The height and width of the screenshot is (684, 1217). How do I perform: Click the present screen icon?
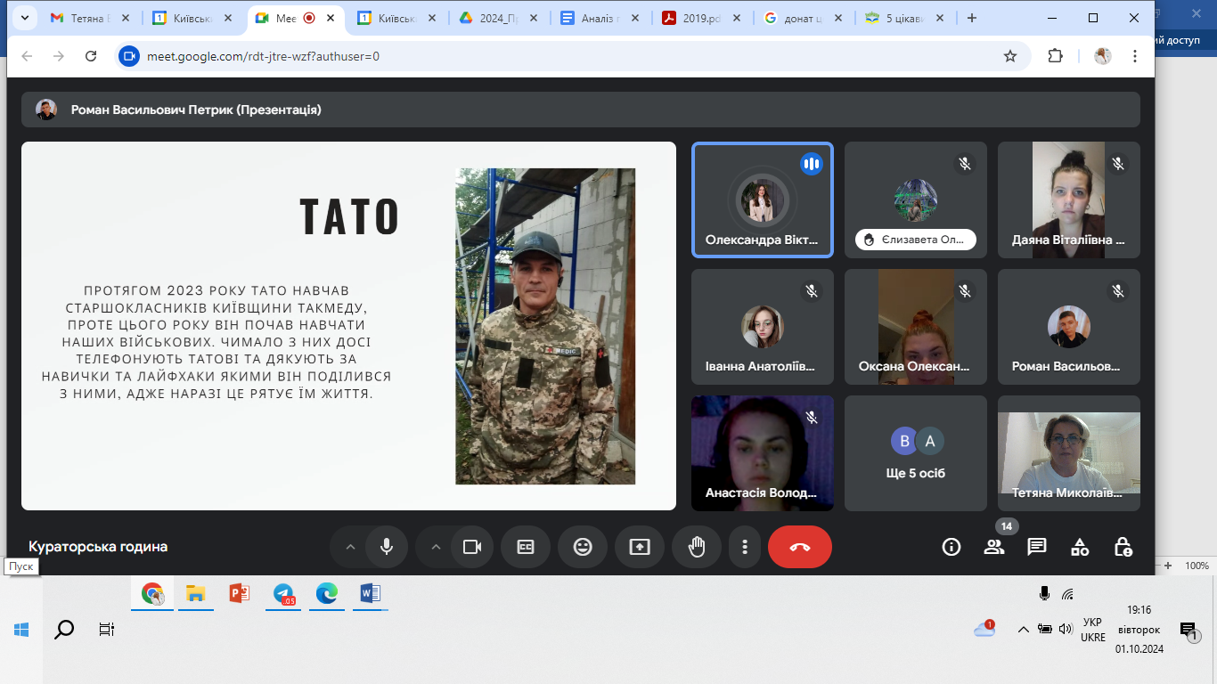click(x=640, y=547)
